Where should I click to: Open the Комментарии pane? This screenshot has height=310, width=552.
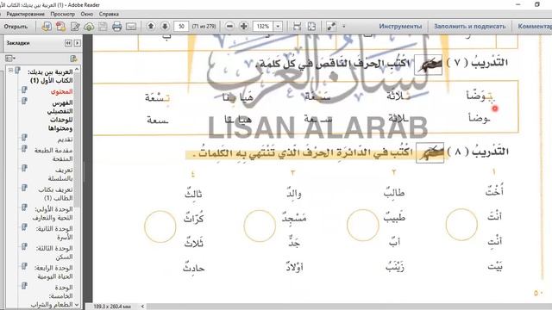tap(535, 27)
